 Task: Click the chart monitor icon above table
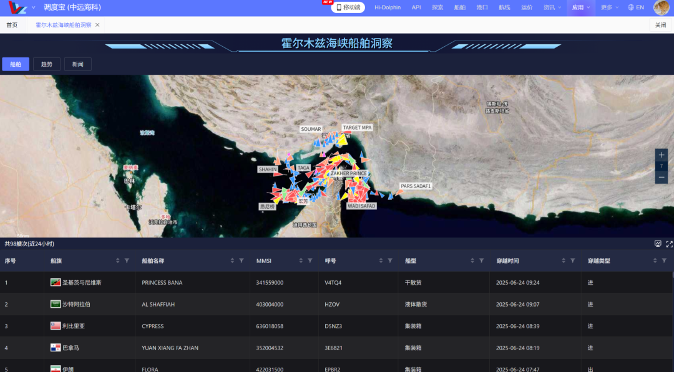(x=658, y=244)
